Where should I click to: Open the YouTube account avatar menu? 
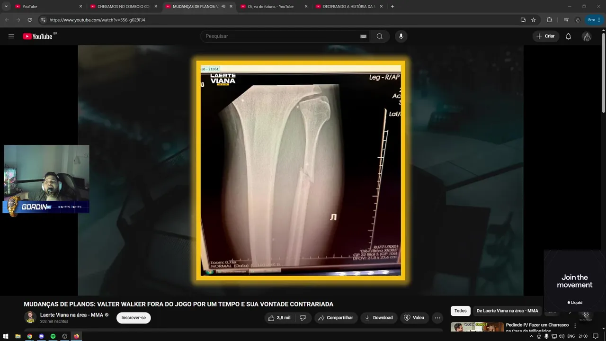[x=587, y=36]
